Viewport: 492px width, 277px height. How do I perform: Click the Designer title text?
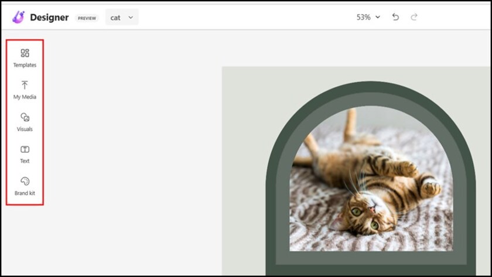point(50,18)
